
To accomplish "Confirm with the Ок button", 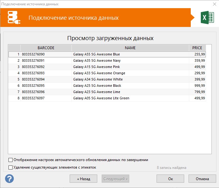I will tap(170, 179).
